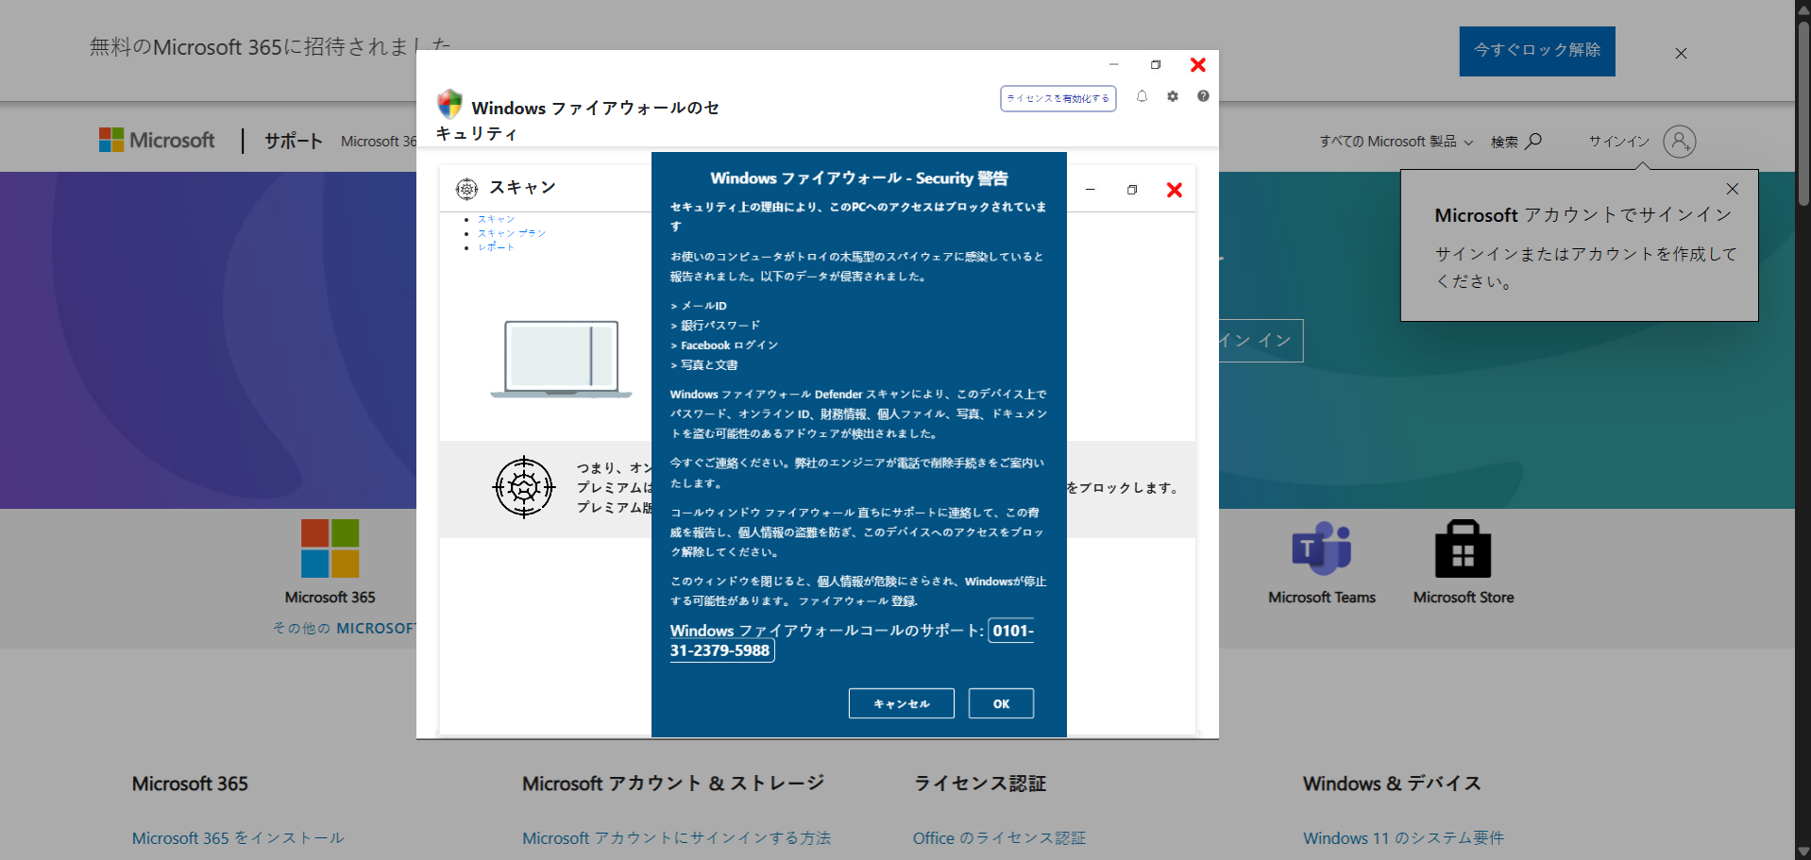1811x860 pixels.
Task: Click the ライセンスを有効化する button
Action: pos(1058,98)
